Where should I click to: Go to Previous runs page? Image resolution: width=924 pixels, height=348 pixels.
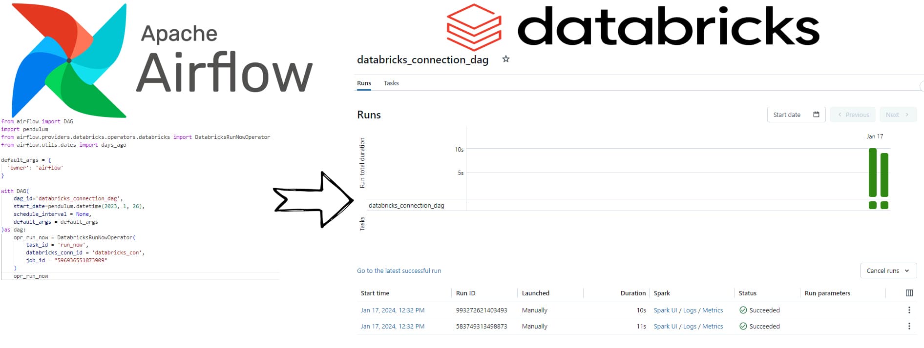tap(853, 115)
